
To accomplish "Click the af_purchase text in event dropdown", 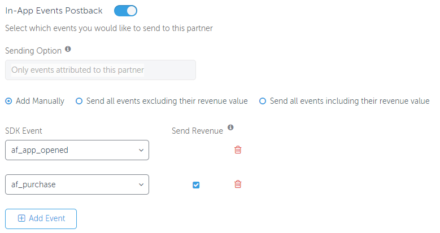I will [33, 184].
